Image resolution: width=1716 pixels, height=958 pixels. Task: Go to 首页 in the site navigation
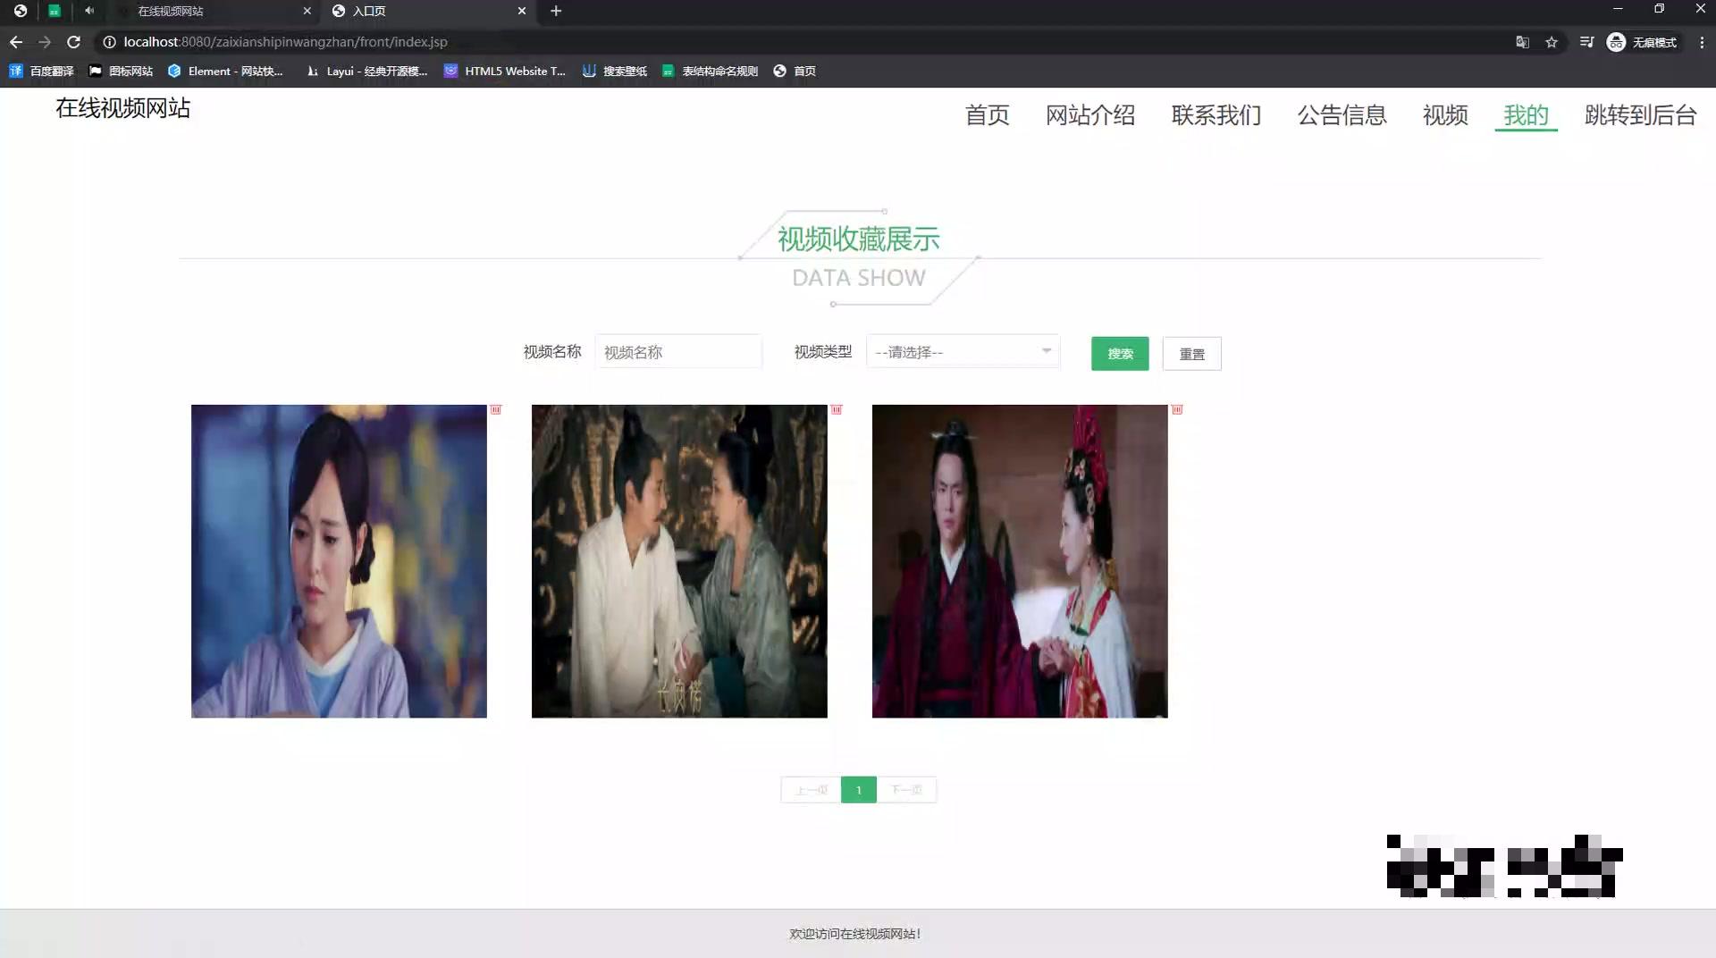(987, 115)
